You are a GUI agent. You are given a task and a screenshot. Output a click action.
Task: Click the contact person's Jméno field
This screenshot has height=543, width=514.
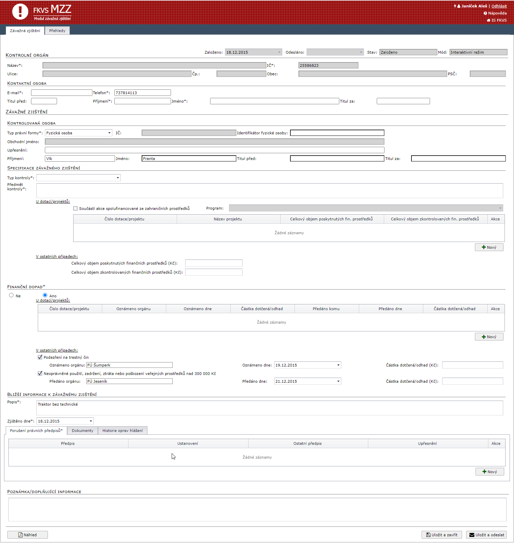coord(275,101)
